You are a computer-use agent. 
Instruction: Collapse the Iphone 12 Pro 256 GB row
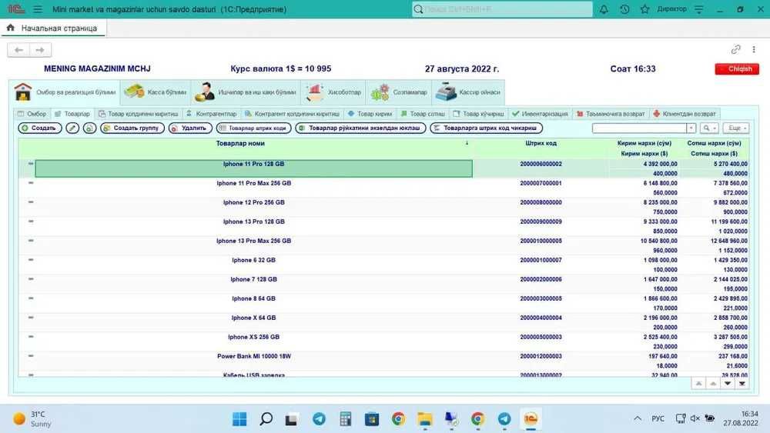point(31,202)
